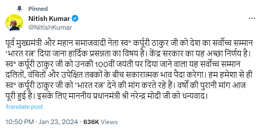Click the blue verified badge

point(76,19)
